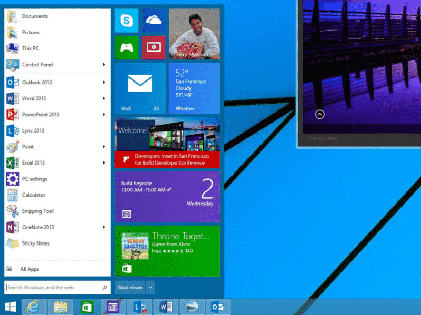
Task: Expand PowerPoint 2013 jump list arrow
Action: [x=104, y=115]
